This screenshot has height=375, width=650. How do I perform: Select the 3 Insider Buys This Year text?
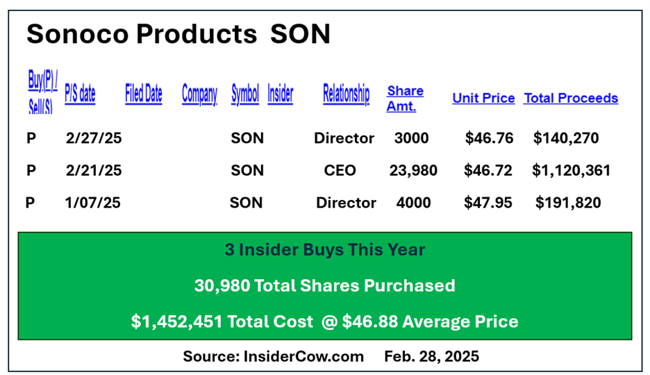[x=324, y=250]
